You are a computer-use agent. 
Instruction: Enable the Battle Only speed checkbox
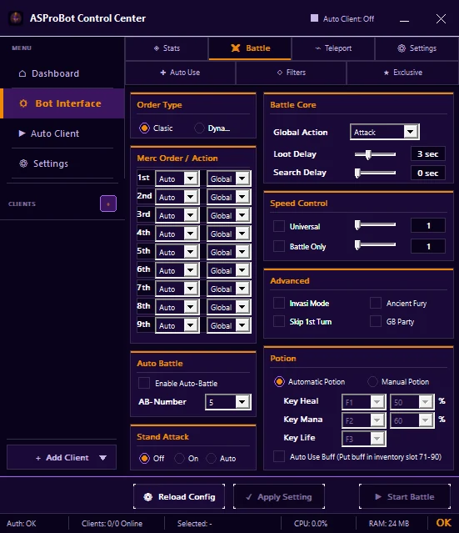point(279,246)
